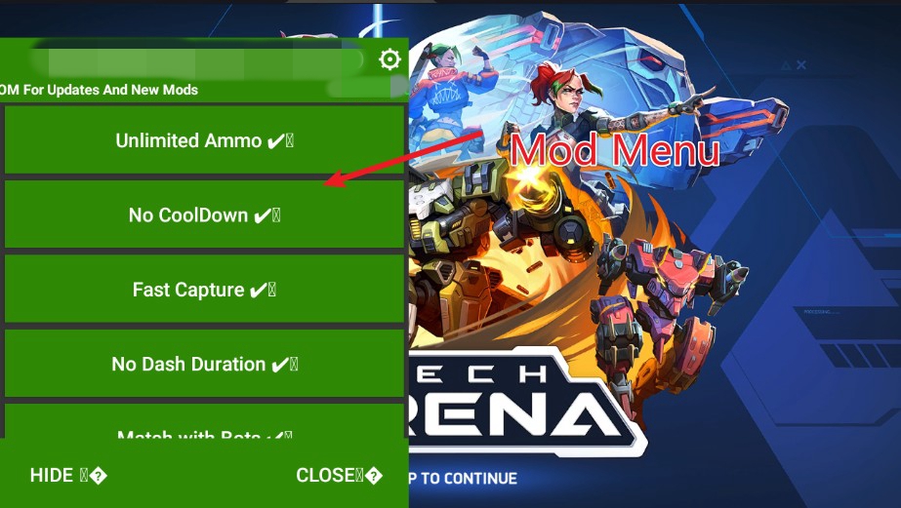This screenshot has width=901, height=508.
Task: Click the red 'Mod Menu' annotation text
Action: click(614, 150)
